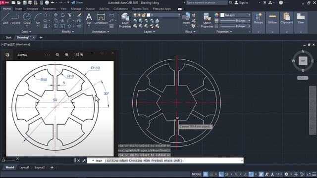Expand the Draw panel
The height and width of the screenshot is (178, 317).
pyautogui.click(x=26, y=32)
